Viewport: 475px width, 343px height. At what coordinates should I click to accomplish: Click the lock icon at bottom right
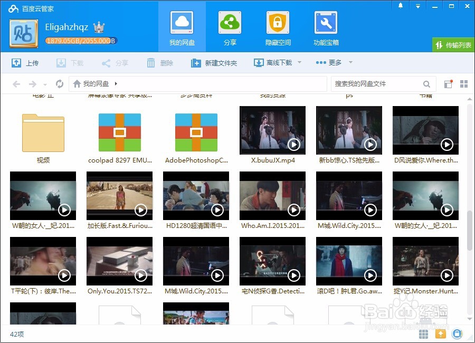point(457,334)
